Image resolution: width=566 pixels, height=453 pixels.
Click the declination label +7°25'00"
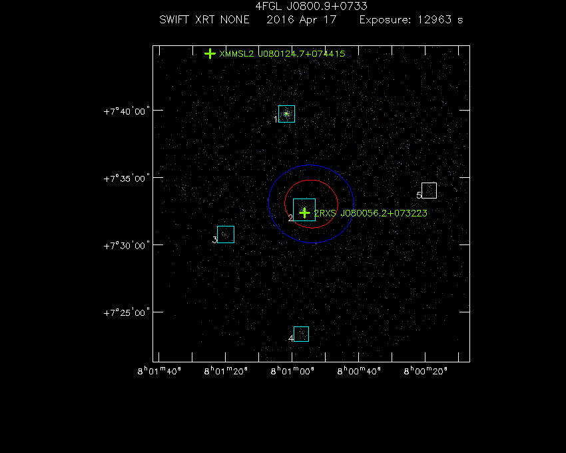click(x=127, y=312)
